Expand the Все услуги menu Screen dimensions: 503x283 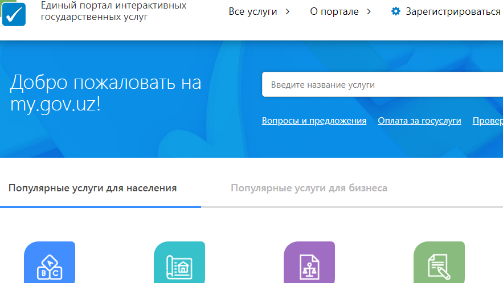253,11
